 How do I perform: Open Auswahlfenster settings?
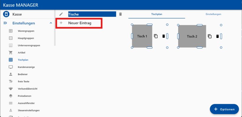click(26, 103)
